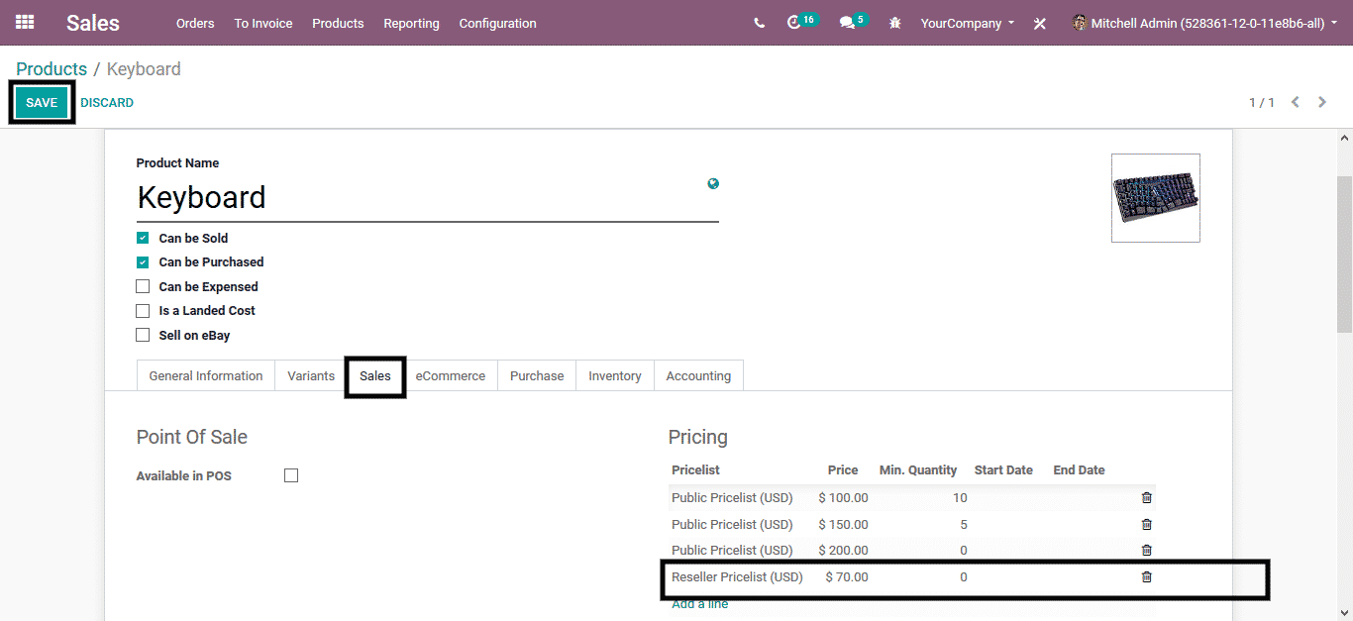This screenshot has height=621, width=1353.
Task: Enable the Can be Expensed checkbox
Action: pos(143,286)
